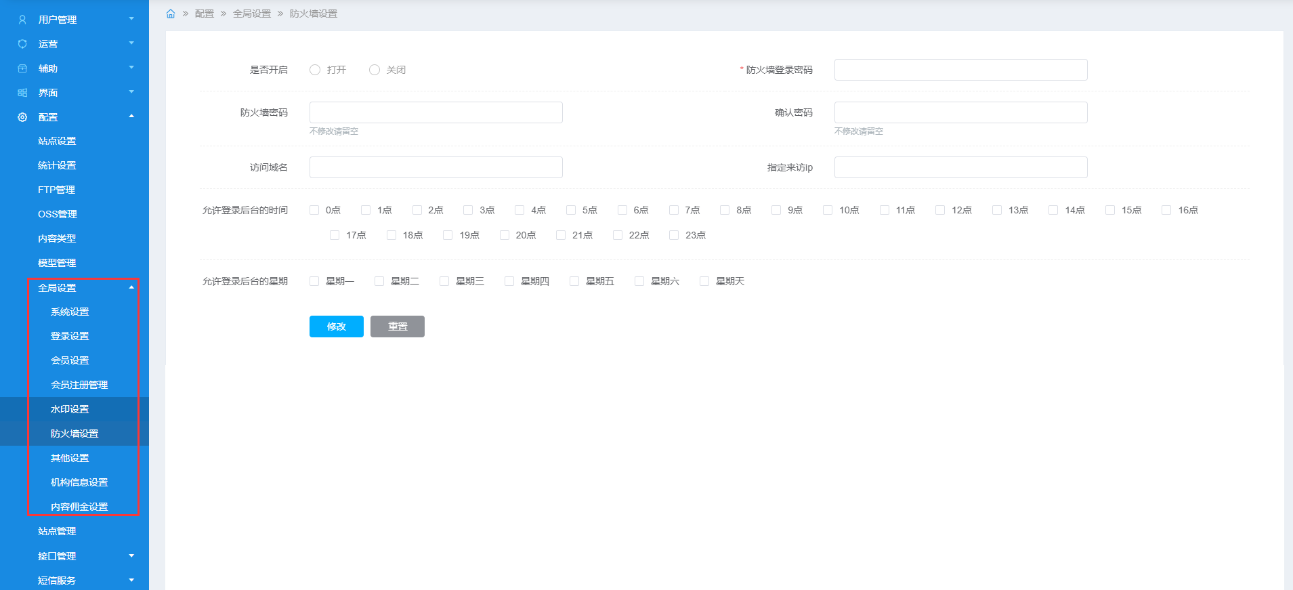Click the blue 修改 button
This screenshot has width=1293, height=590.
coord(336,326)
